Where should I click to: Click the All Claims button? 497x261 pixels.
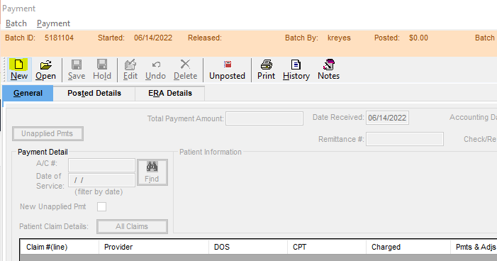tap(132, 226)
